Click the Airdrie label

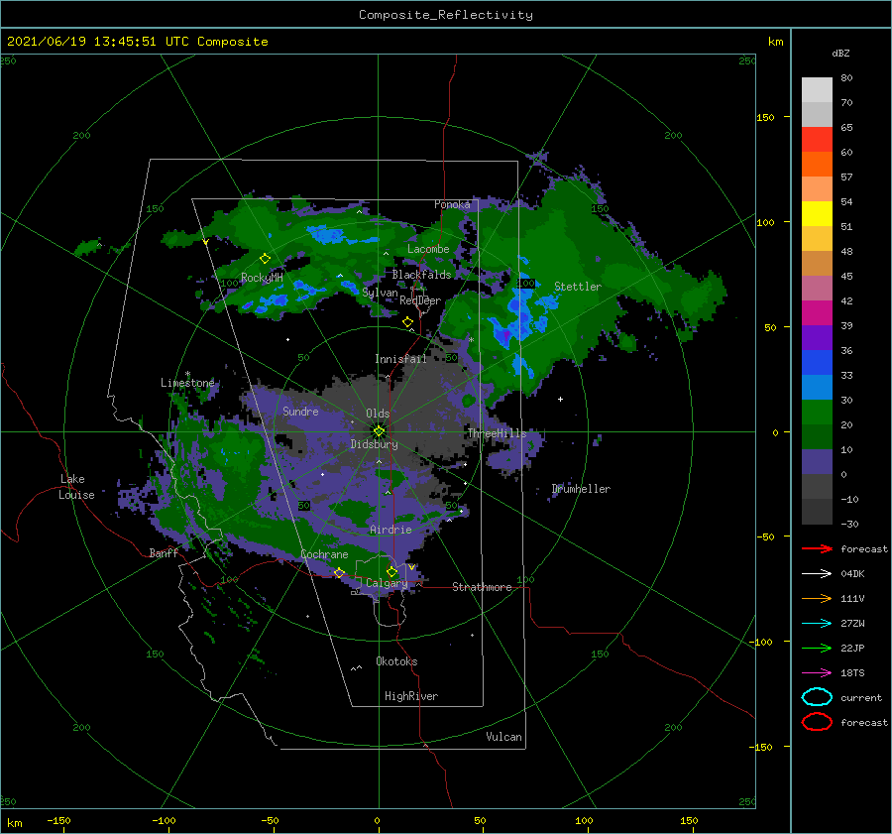tap(390, 530)
